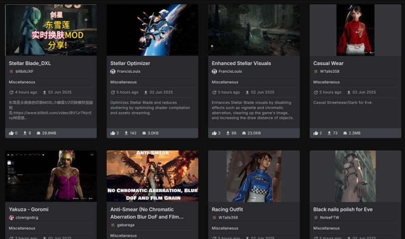Click the last-updated clock icon on Enhanced Stellar Visuals
405x239 pixels.
pos(214,92)
